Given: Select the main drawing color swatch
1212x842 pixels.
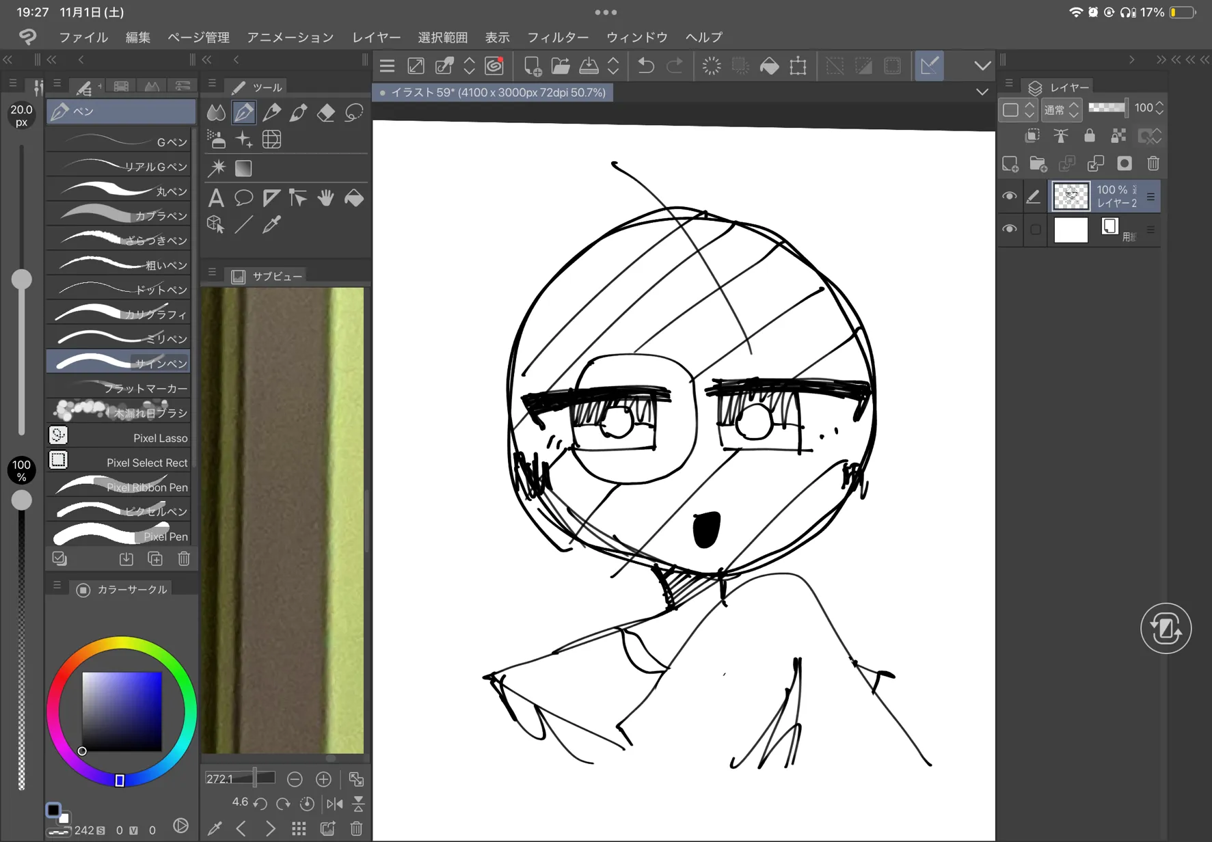Looking at the screenshot, I should point(53,810).
